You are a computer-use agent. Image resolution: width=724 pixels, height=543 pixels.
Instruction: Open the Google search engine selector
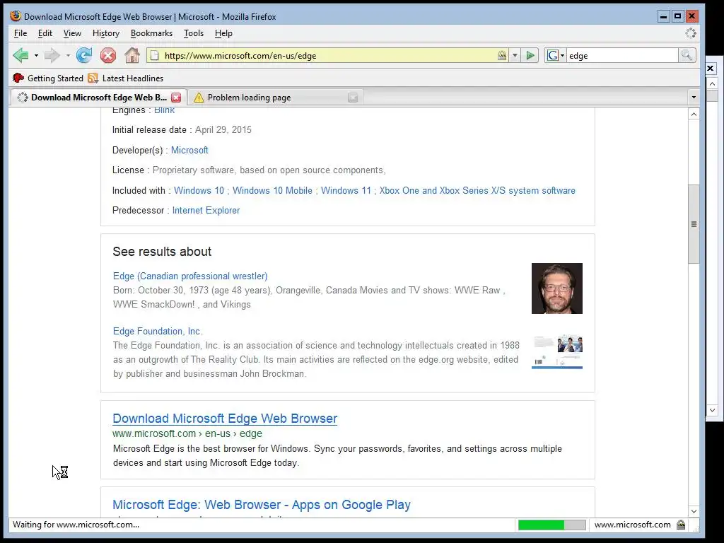coord(556,56)
